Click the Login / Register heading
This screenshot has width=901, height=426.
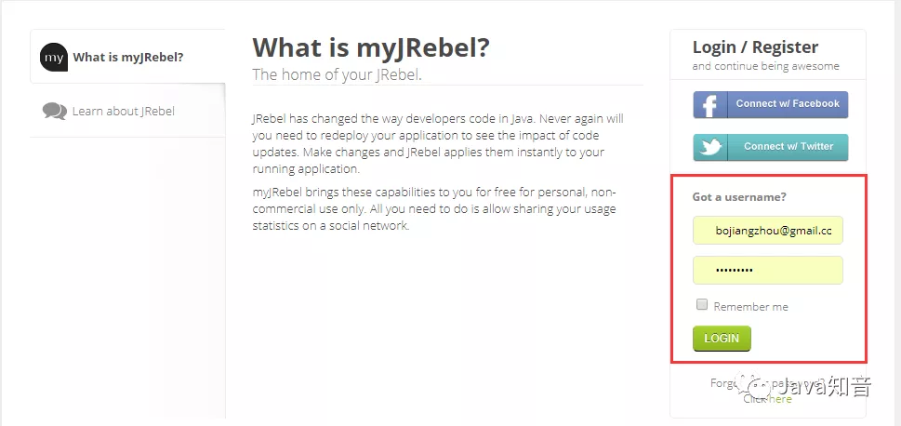coord(755,47)
